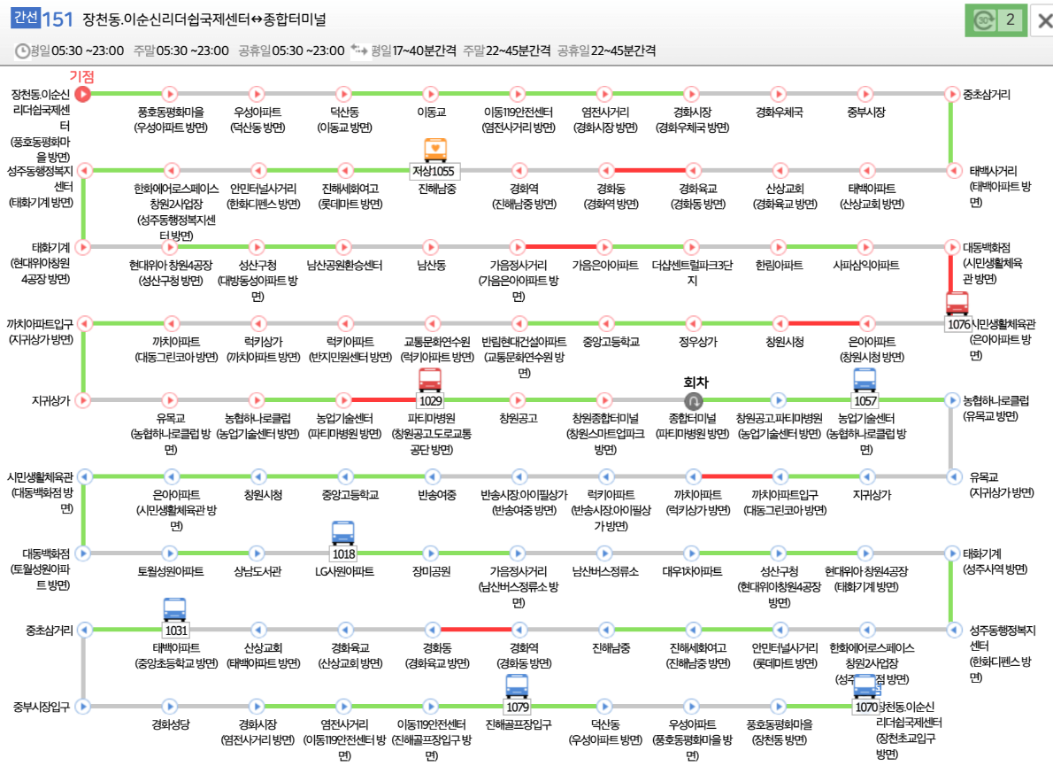Viewport: 1053px width, 766px height.
Task: Click the 주말 05:30~23:00 hours text
Action: 181,51
